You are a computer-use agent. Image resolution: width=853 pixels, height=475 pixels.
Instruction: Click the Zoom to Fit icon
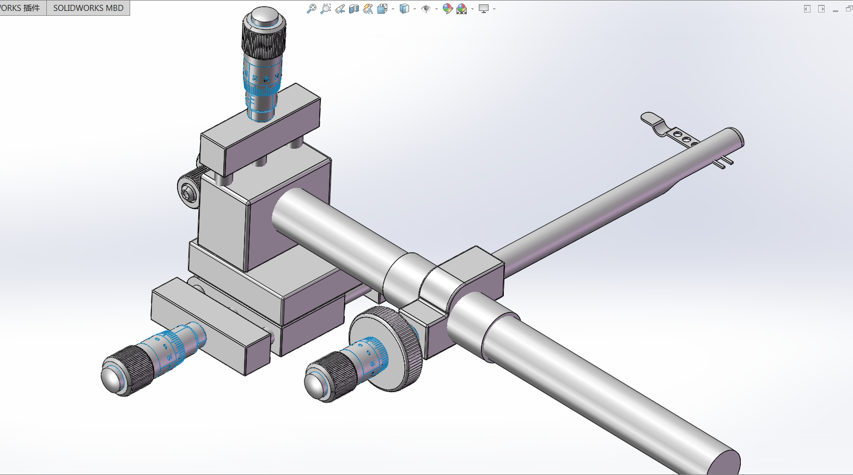point(312,9)
